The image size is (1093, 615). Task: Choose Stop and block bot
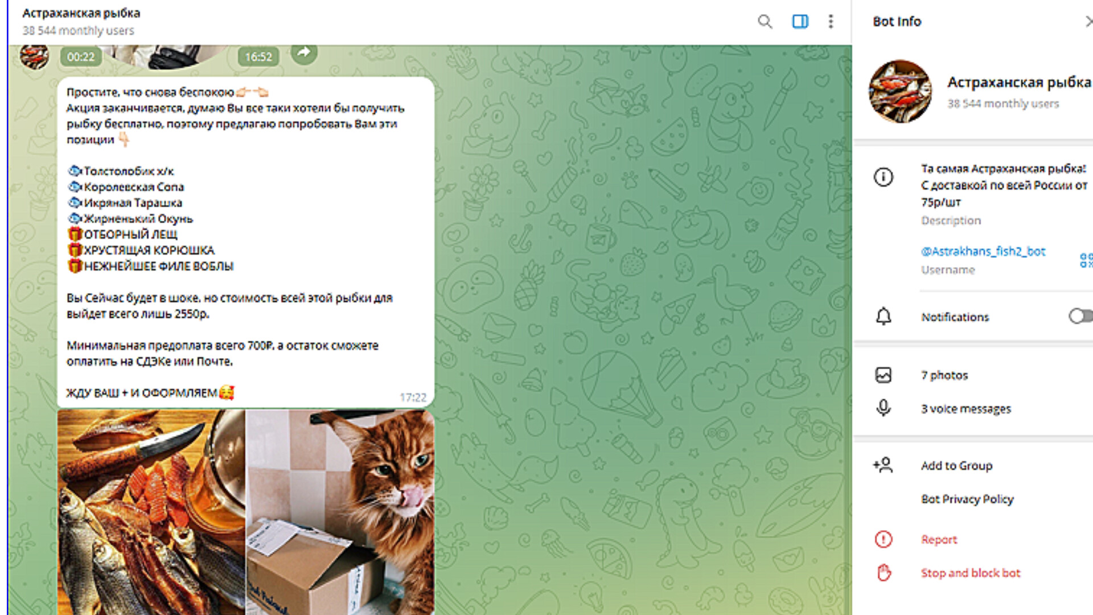[973, 573]
